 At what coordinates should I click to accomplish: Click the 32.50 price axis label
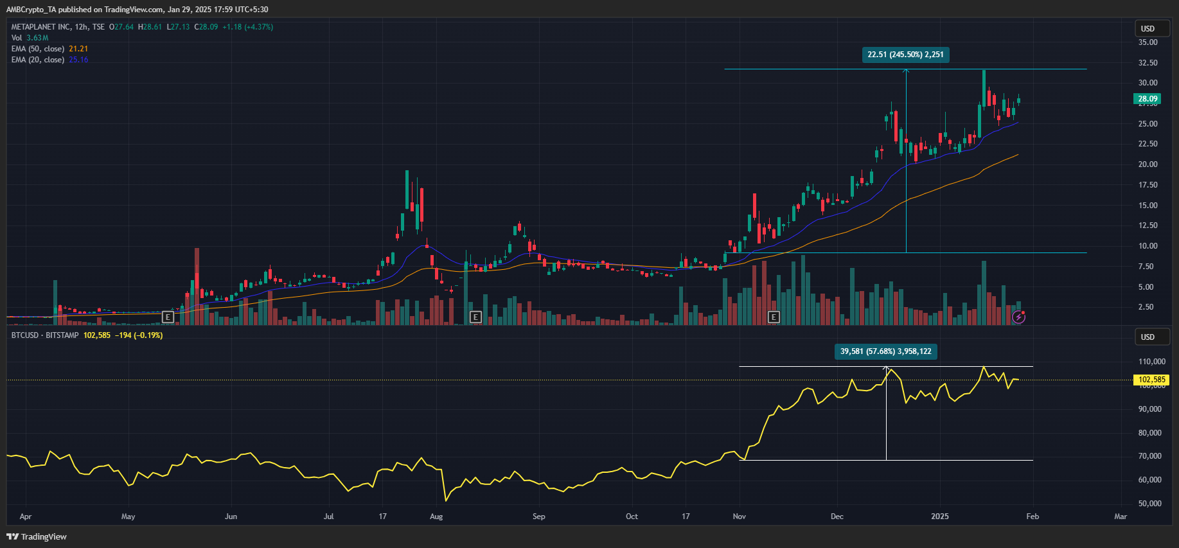1148,63
